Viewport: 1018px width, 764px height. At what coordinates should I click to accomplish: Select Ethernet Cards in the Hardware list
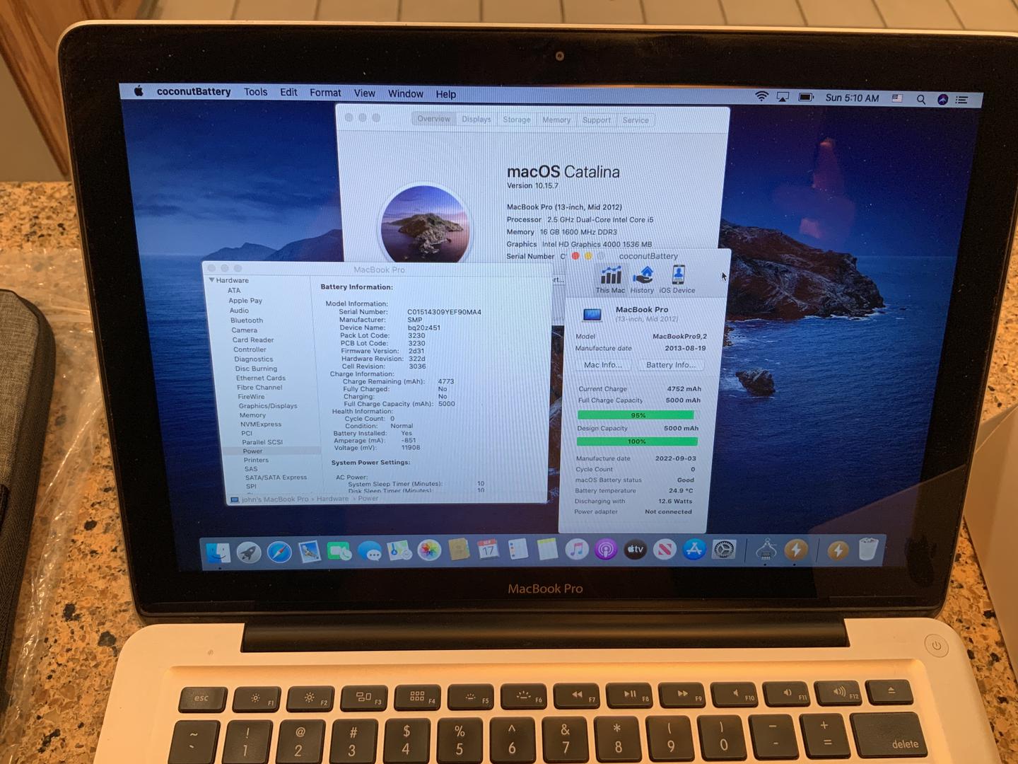(261, 378)
